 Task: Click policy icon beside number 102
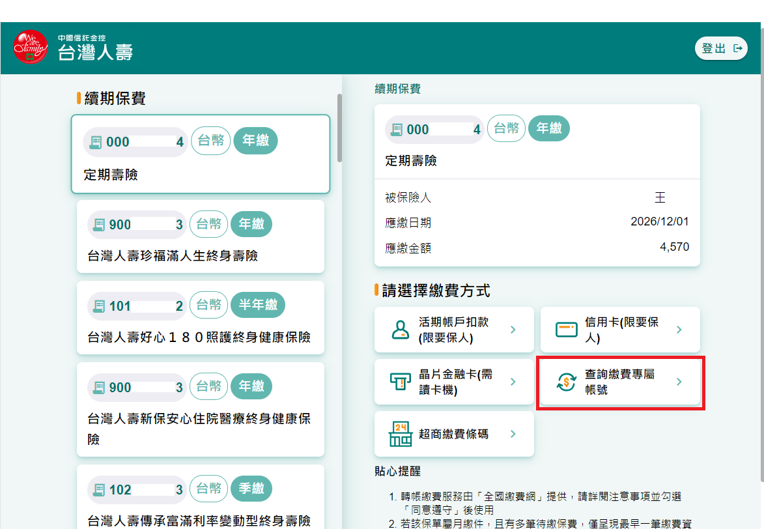[99, 489]
